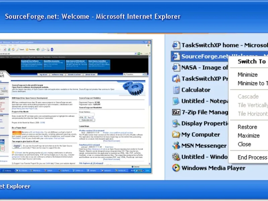Click the Display Properties icon
The image size is (268, 201).
point(176,123)
